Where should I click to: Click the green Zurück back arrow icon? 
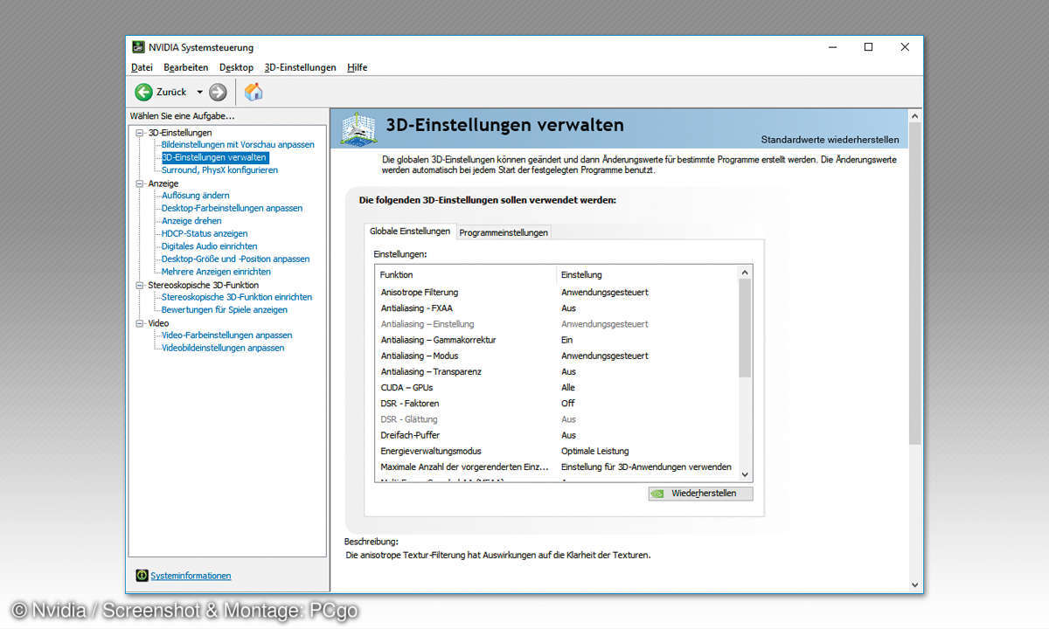point(143,92)
